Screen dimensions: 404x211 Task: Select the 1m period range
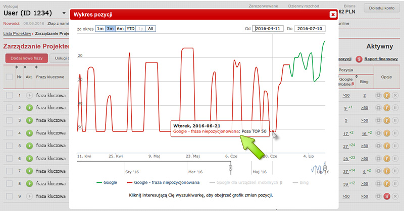pos(100,29)
